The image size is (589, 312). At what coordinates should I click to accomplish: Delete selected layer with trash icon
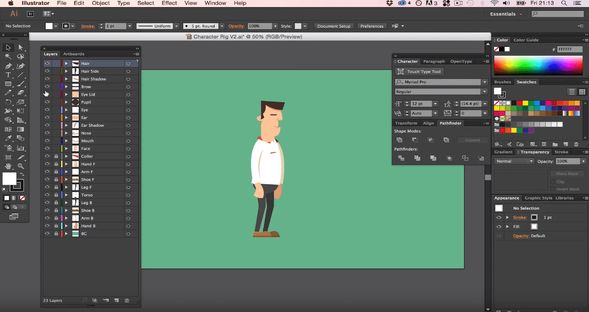[127, 300]
